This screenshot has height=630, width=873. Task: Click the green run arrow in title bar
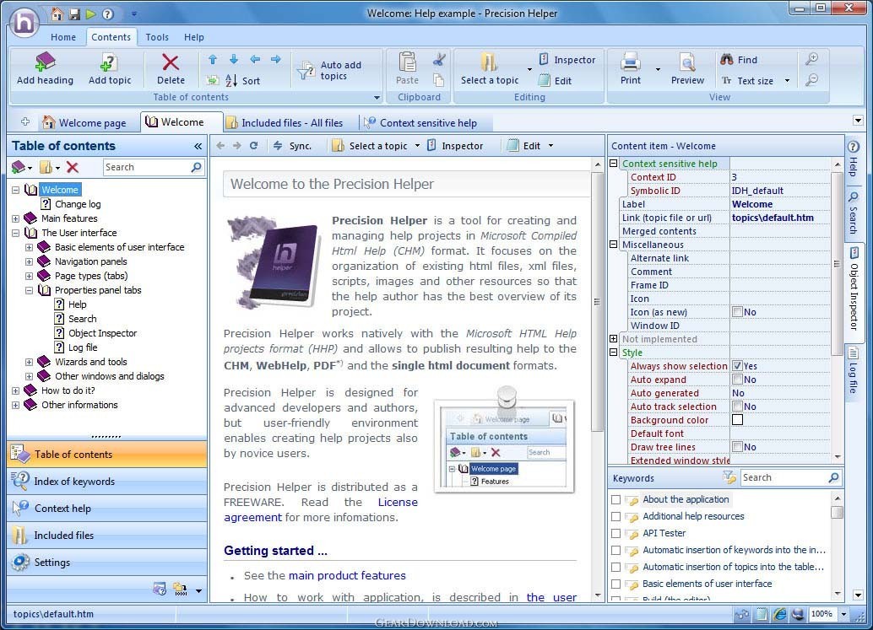(90, 13)
